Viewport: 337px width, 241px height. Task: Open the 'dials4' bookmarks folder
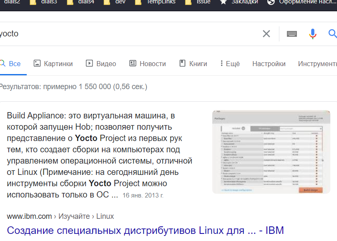point(80,2)
